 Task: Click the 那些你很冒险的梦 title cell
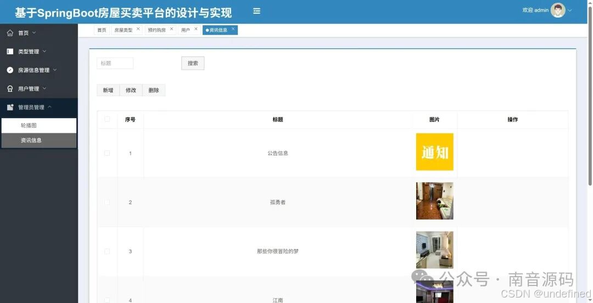(x=278, y=251)
